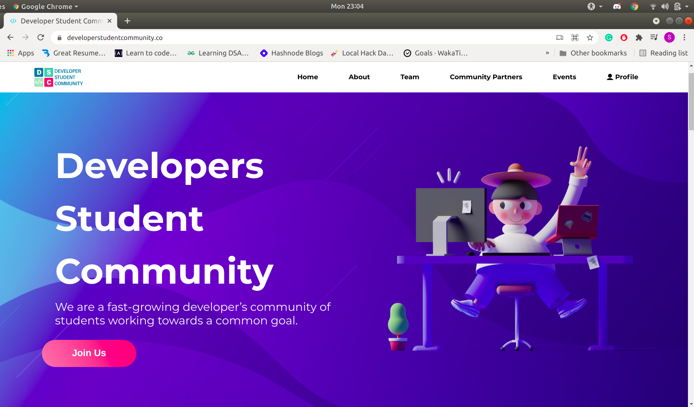The height and width of the screenshot is (407, 694).
Task: Open the Events nav item
Action: [564, 77]
